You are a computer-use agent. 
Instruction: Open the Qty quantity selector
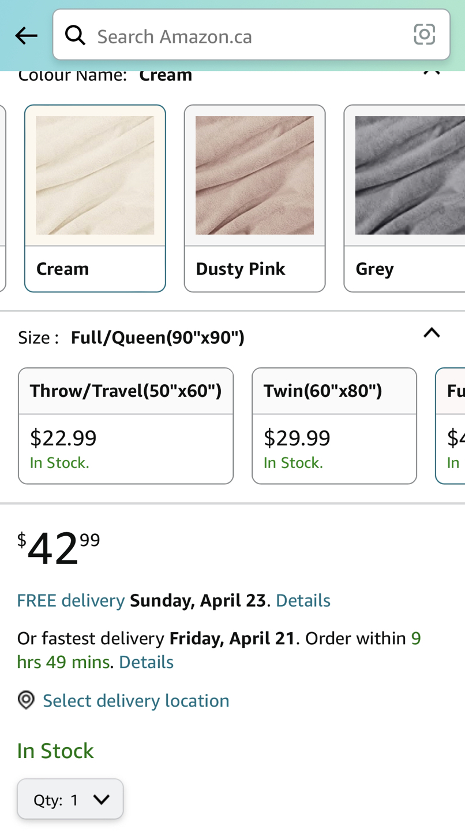(x=70, y=800)
